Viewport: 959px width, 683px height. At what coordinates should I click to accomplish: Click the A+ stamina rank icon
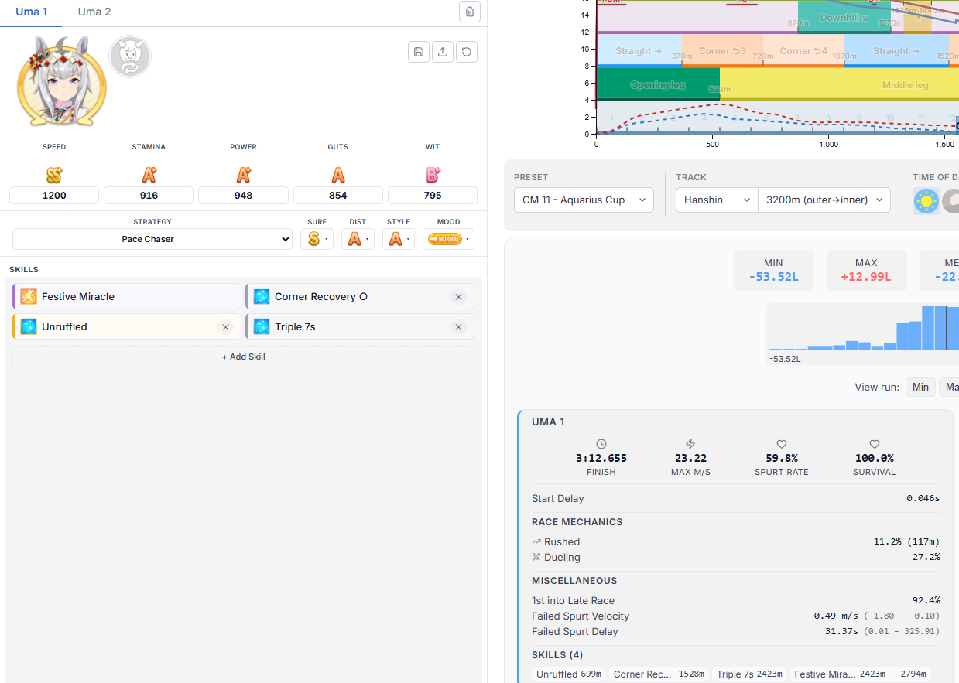point(149,175)
